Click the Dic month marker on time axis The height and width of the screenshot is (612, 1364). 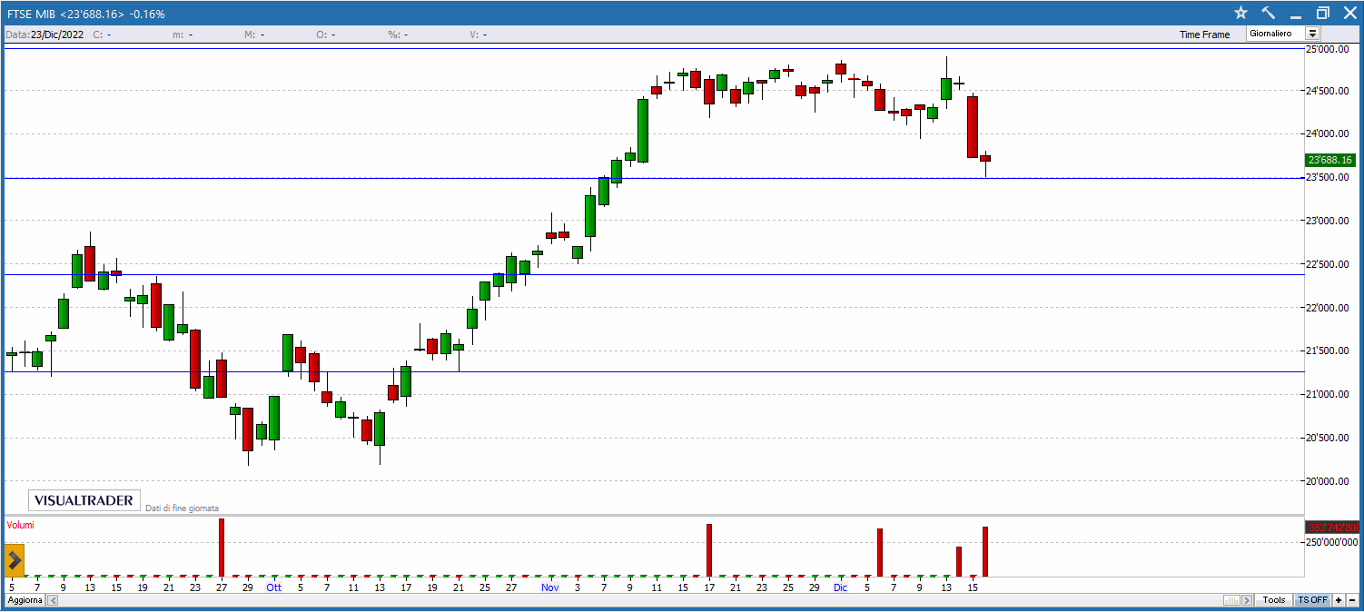840,587
